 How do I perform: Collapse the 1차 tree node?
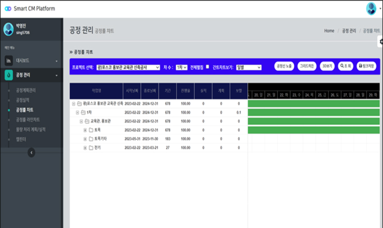(x=77, y=112)
